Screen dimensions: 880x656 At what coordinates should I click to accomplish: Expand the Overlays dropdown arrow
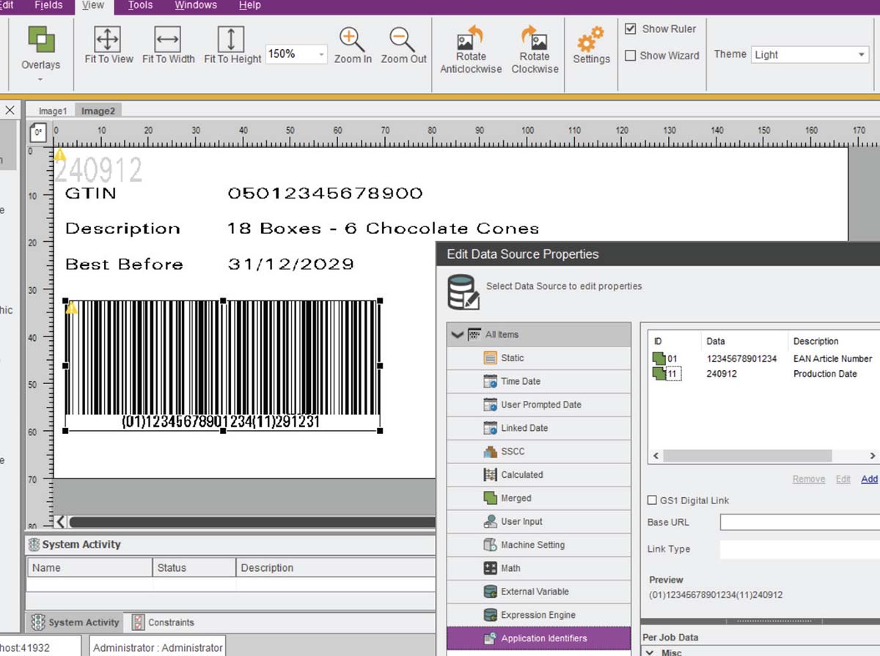click(x=40, y=79)
